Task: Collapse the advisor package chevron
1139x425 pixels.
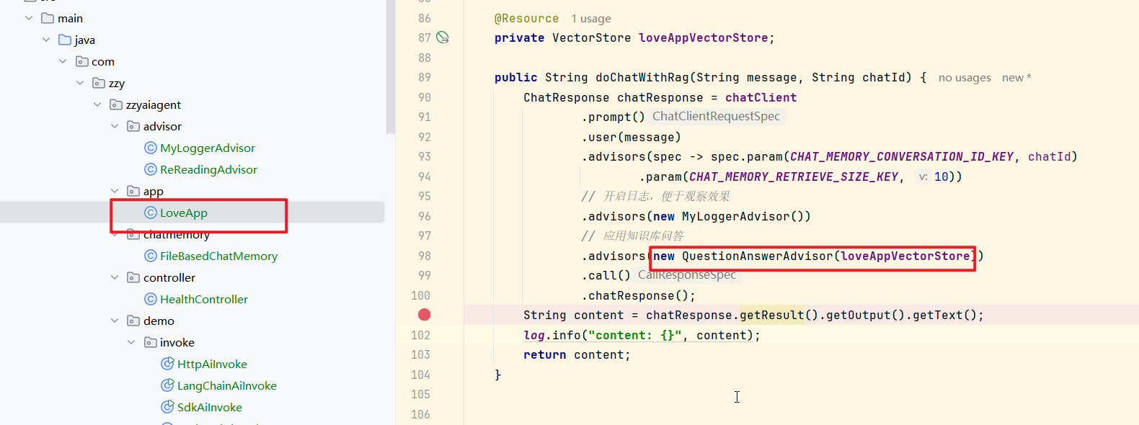Action: click(115, 126)
